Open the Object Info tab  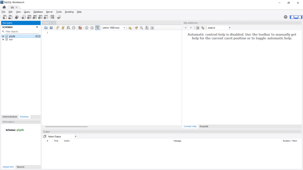[8, 167]
